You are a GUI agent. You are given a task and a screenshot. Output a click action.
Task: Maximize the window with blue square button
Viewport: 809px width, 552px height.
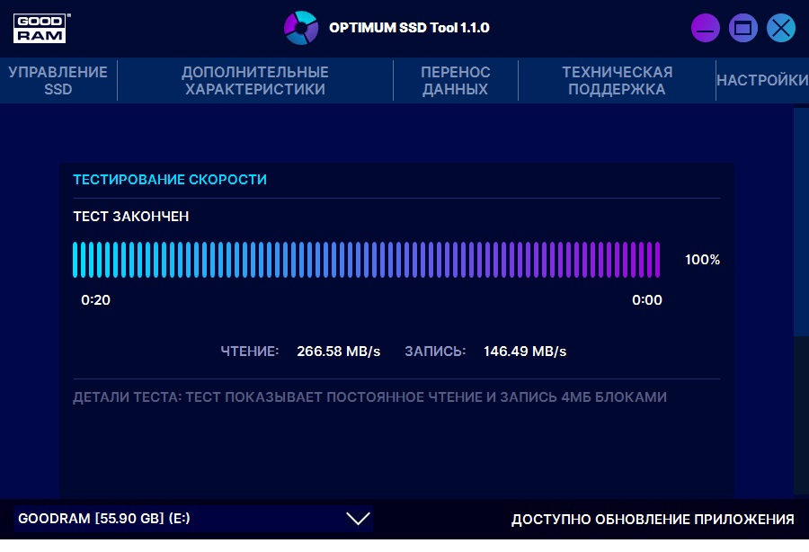click(x=743, y=28)
